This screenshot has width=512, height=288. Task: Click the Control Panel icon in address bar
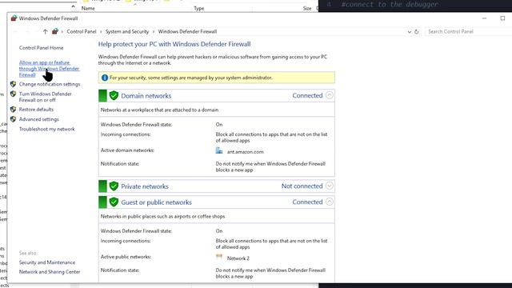tap(55, 31)
